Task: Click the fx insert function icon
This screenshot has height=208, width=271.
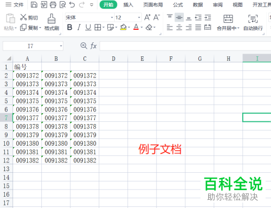Action: pos(93,45)
